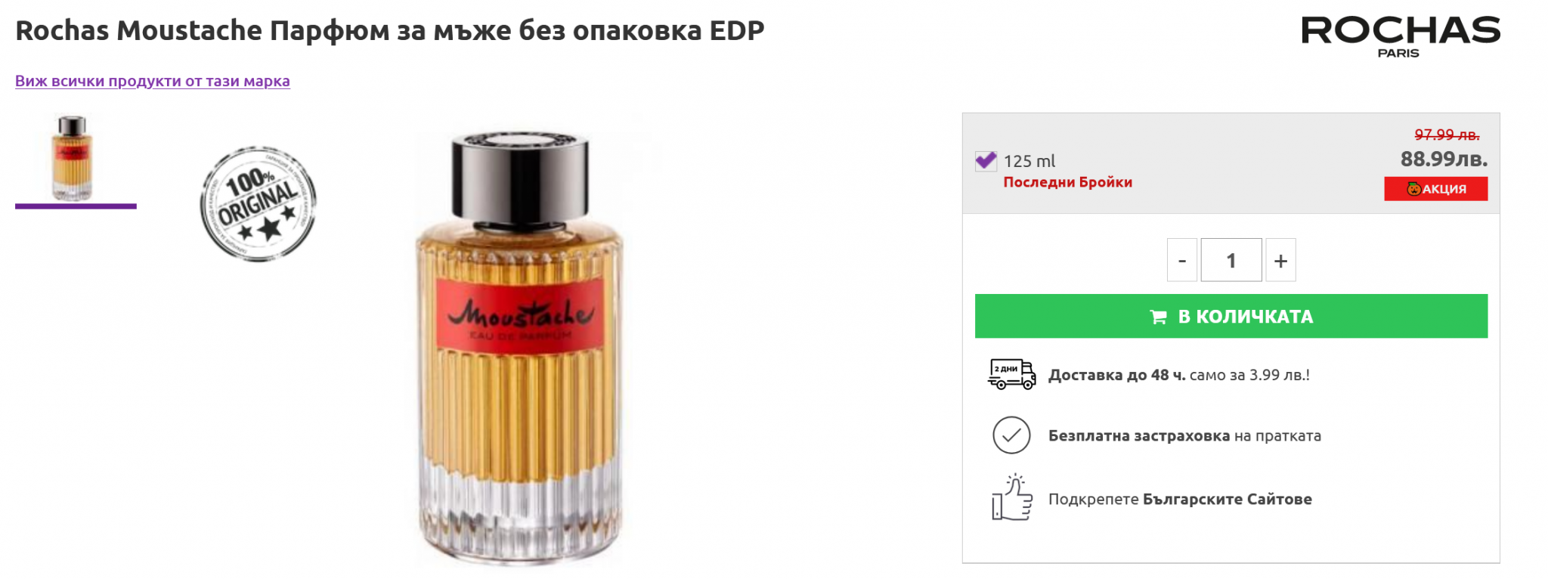Click the thumbs-up support icon

1011,497
